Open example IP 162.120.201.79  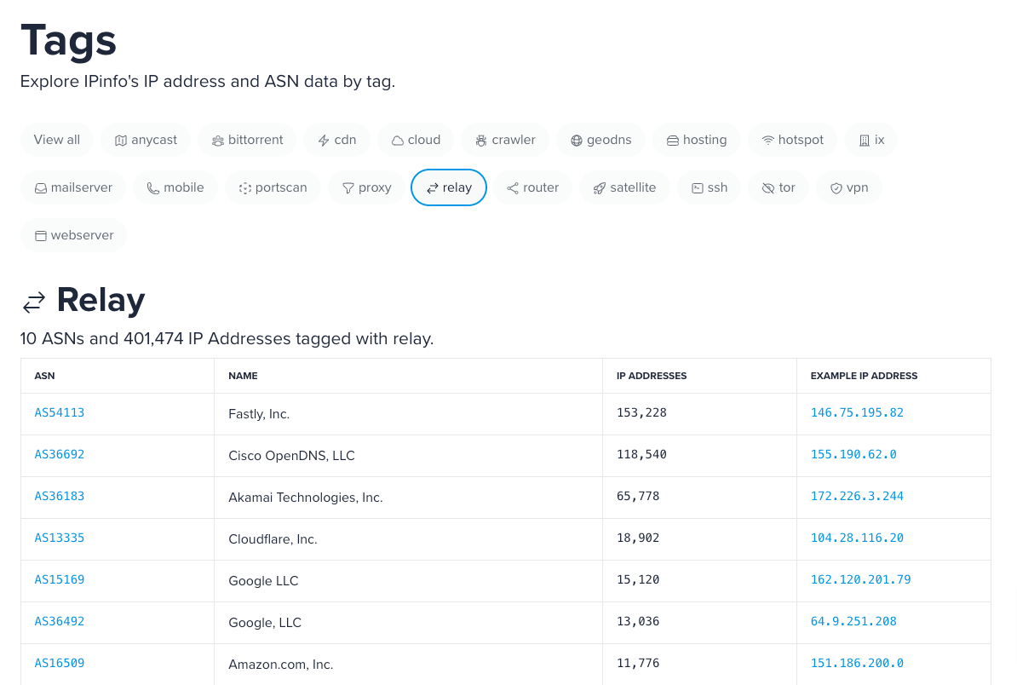click(860, 579)
